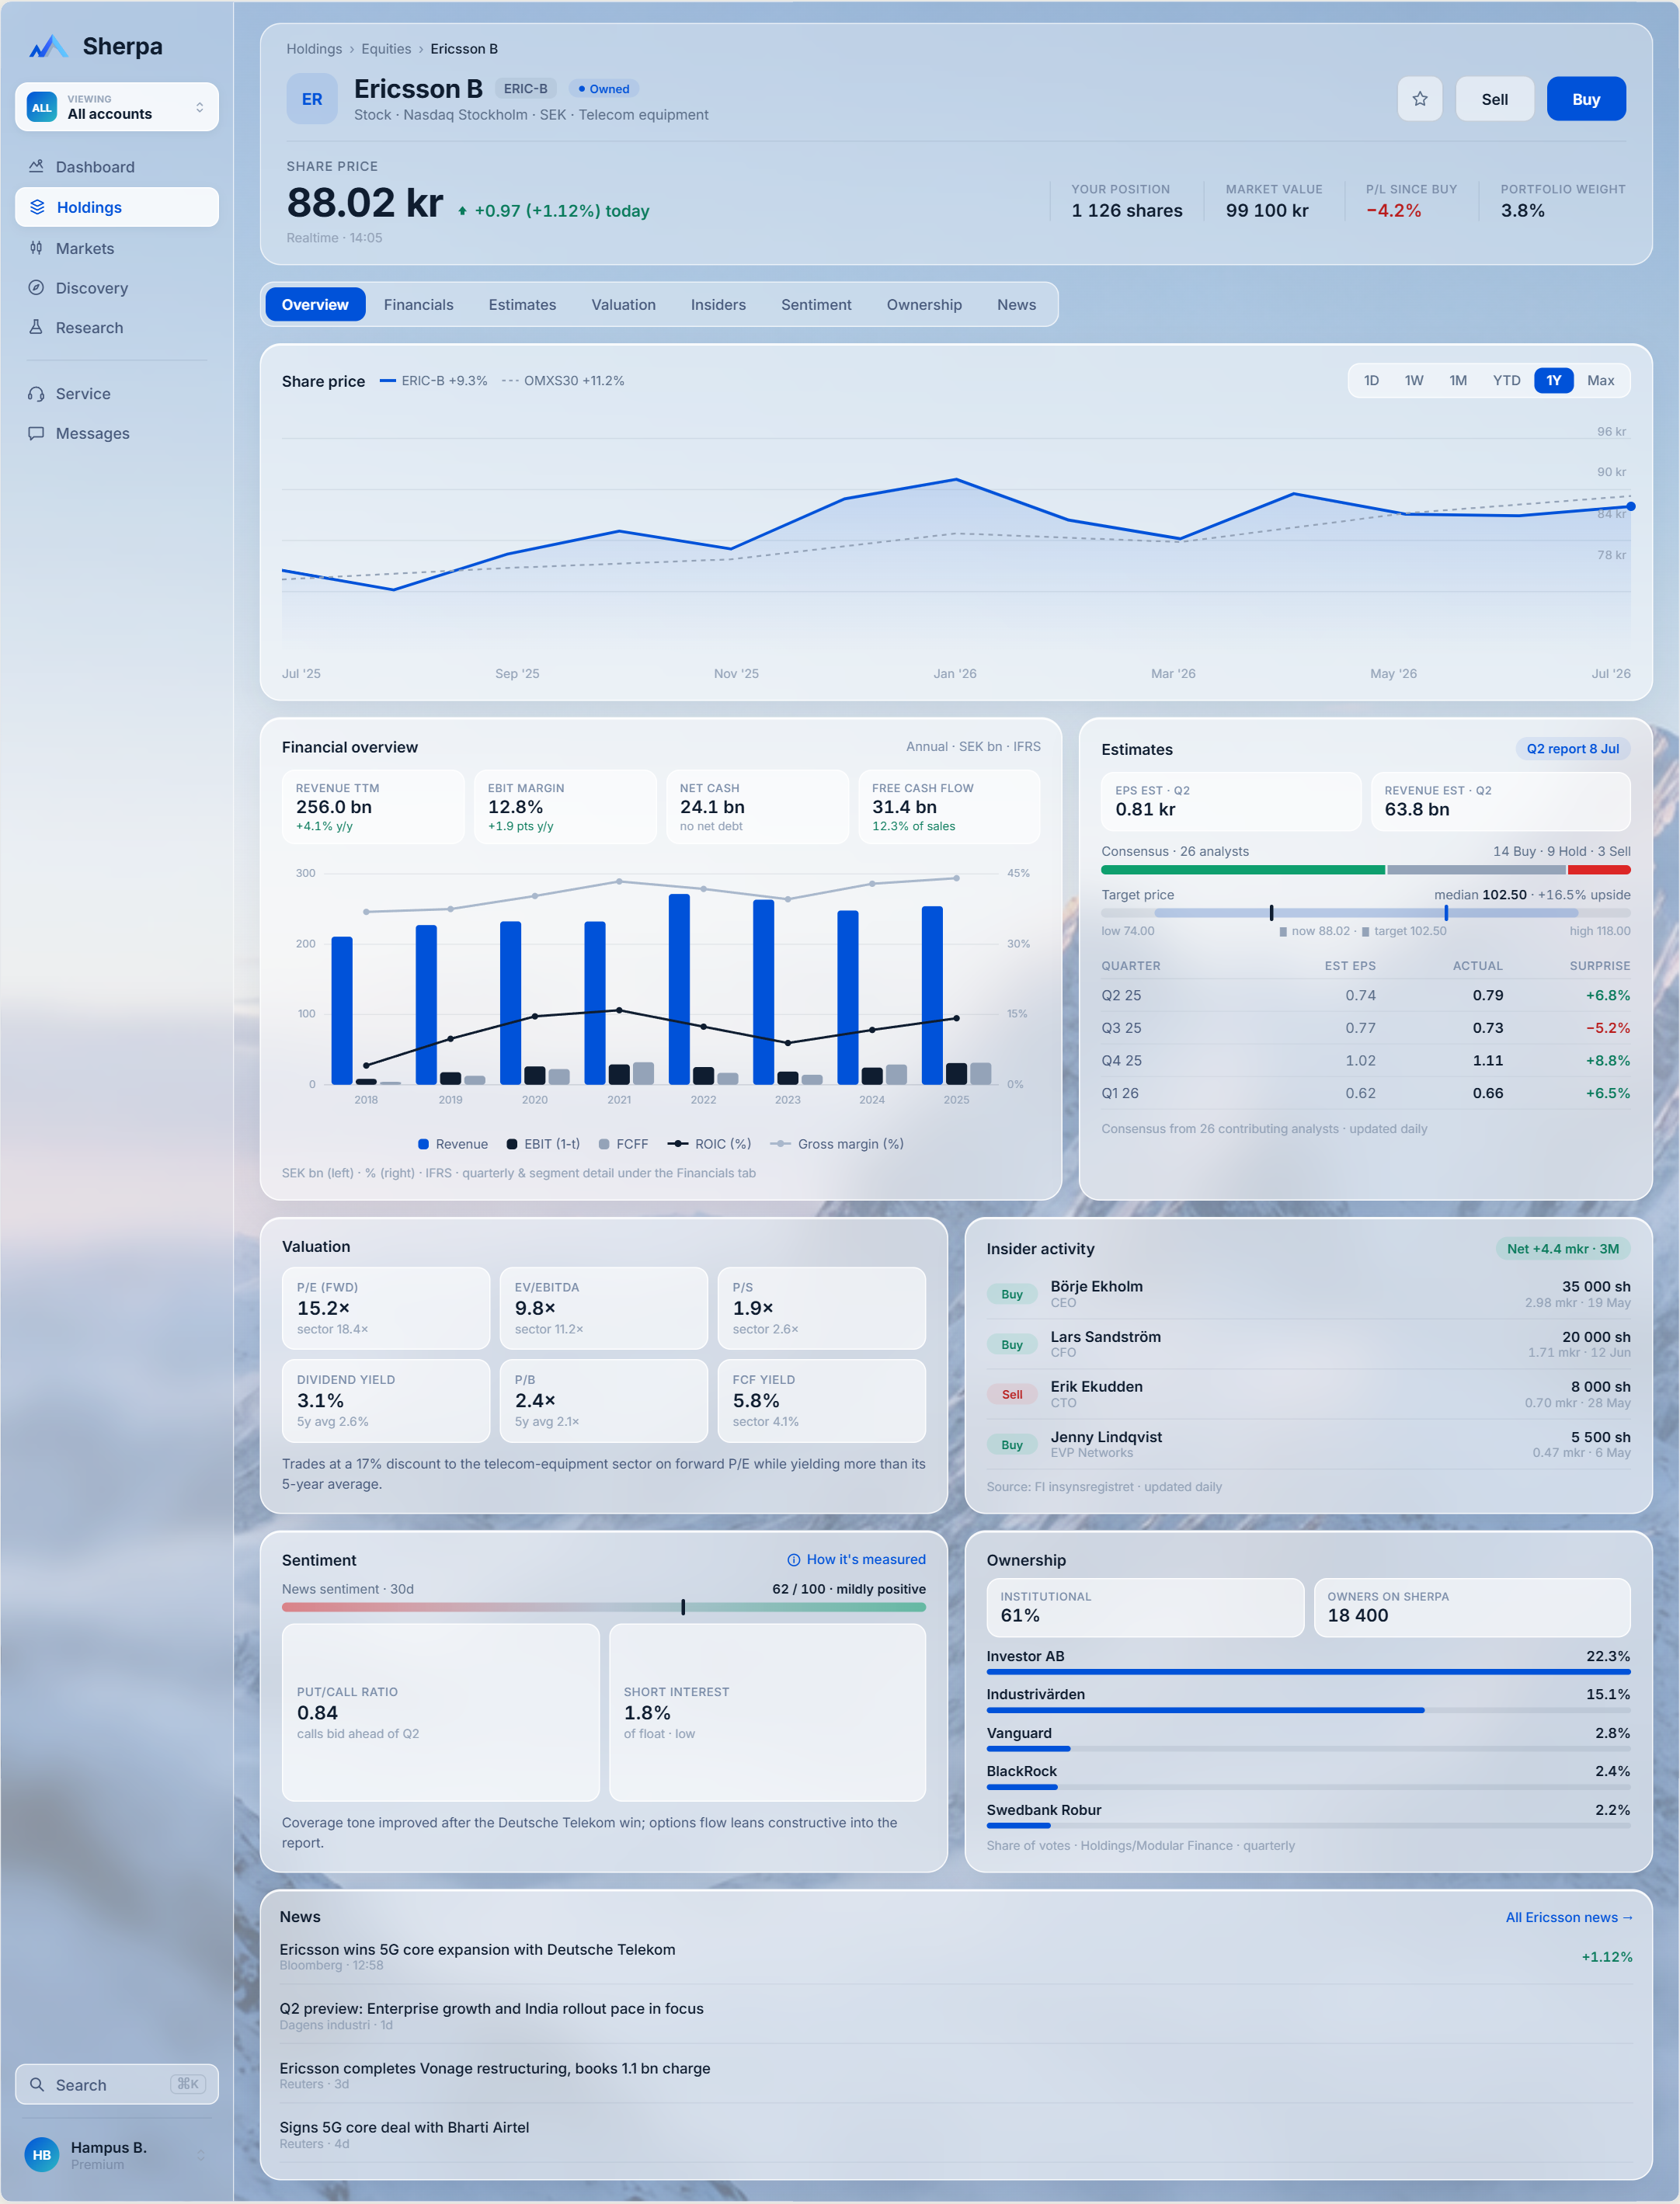The width and height of the screenshot is (1680, 2204).
Task: Go to Markets in the sidebar
Action: [117, 248]
